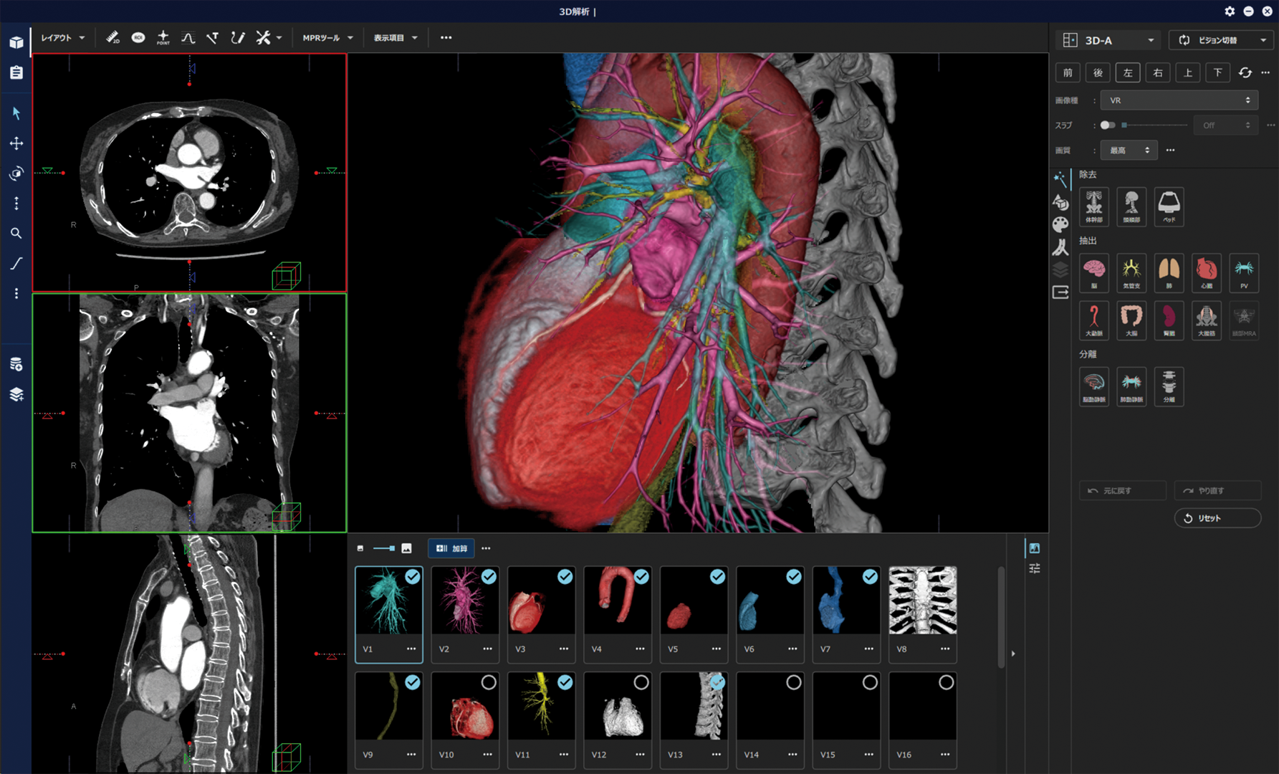Open the MPRツール menu
Screen dimensions: 1279x774
tap(327, 38)
